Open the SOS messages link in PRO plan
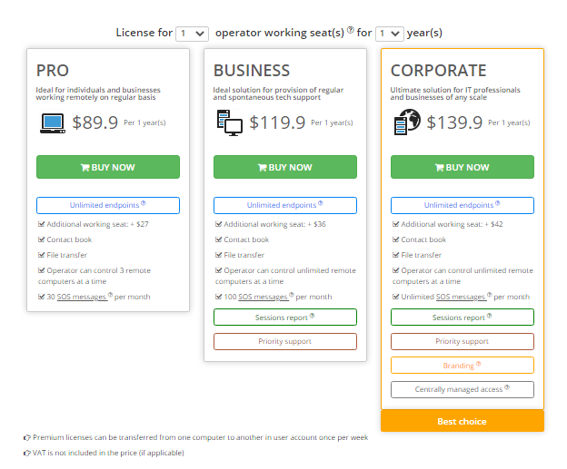567x469 pixels. click(82, 297)
